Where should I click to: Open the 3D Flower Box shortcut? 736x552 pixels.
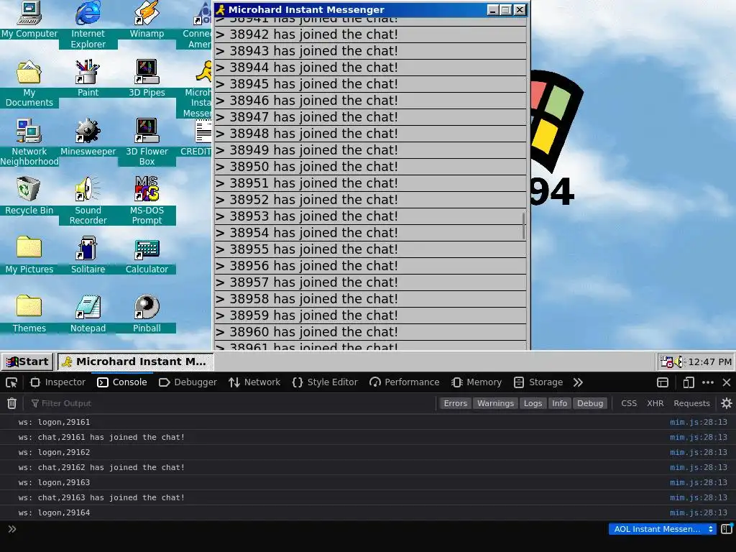click(x=147, y=143)
